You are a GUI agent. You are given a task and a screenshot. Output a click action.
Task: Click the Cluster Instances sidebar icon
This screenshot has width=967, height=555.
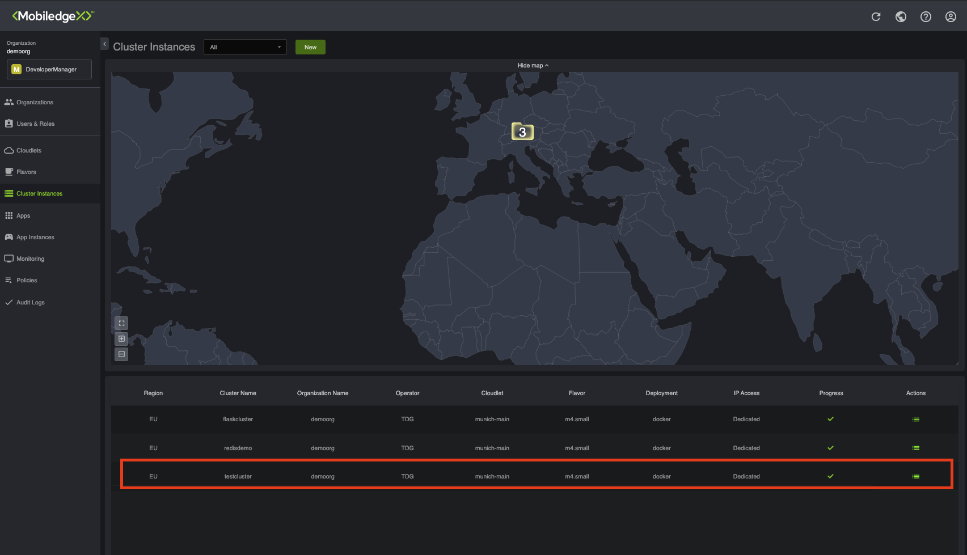(9, 193)
